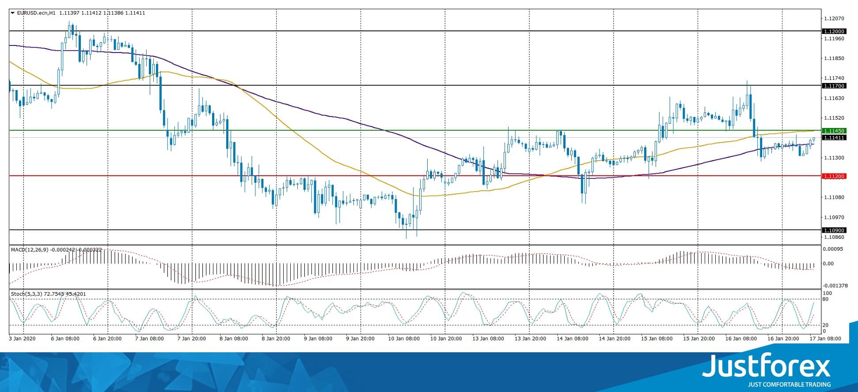Image resolution: width=858 pixels, height=392 pixels.
Task: Select the 1.12000 horizontal level price tag
Action: point(833,31)
